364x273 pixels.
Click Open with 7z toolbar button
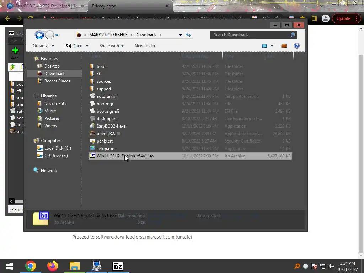click(x=74, y=46)
